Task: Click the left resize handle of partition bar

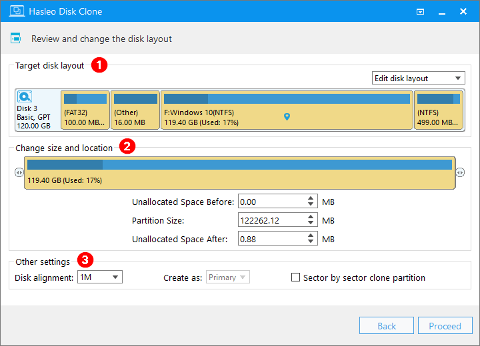Action: click(x=19, y=172)
